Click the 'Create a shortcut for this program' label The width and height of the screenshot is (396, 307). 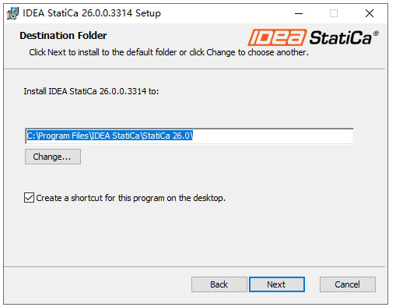(131, 198)
